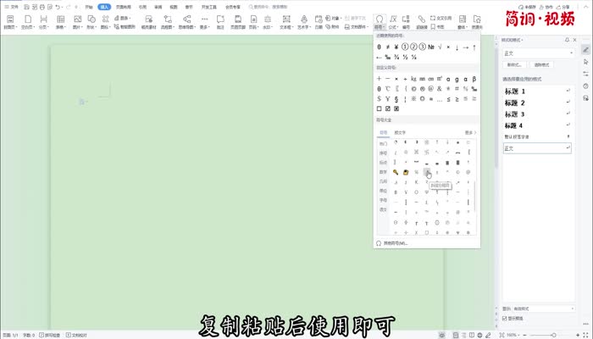The height and width of the screenshot is (339, 593).
Task: Click the page break (分页) icon
Action: [44, 19]
